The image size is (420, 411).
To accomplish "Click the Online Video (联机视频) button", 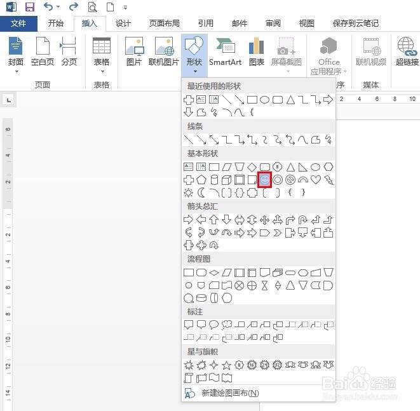I will coord(371,51).
